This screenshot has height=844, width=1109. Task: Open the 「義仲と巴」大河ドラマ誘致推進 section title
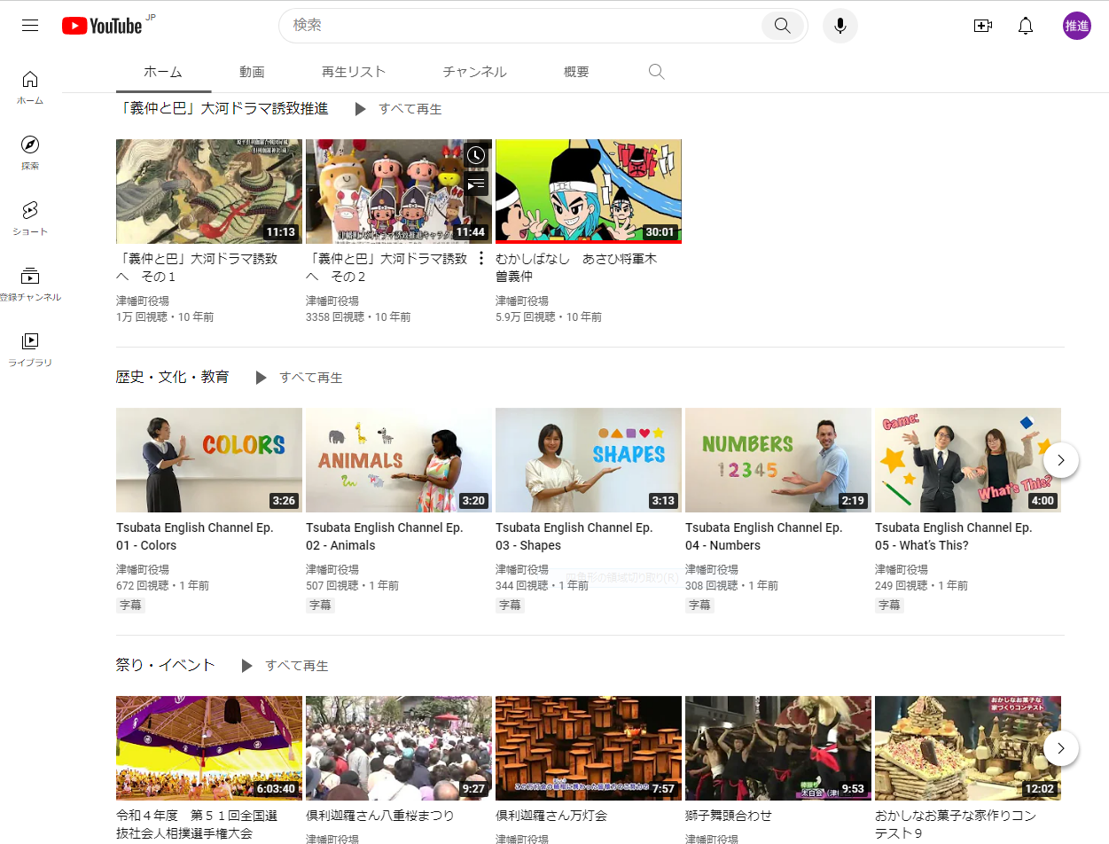coord(223,108)
